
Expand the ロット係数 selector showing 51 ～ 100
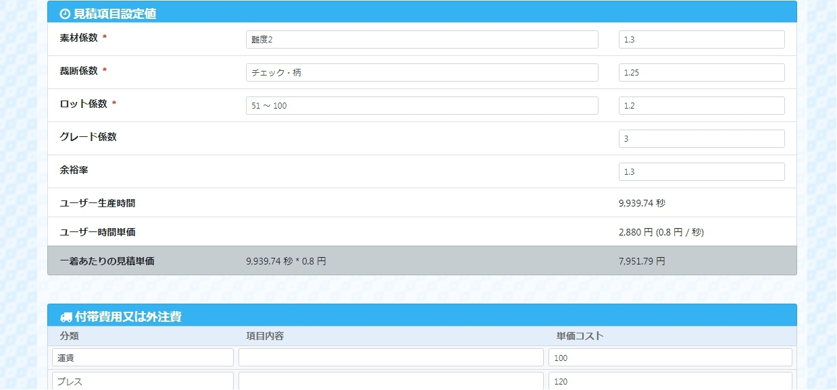coord(422,106)
